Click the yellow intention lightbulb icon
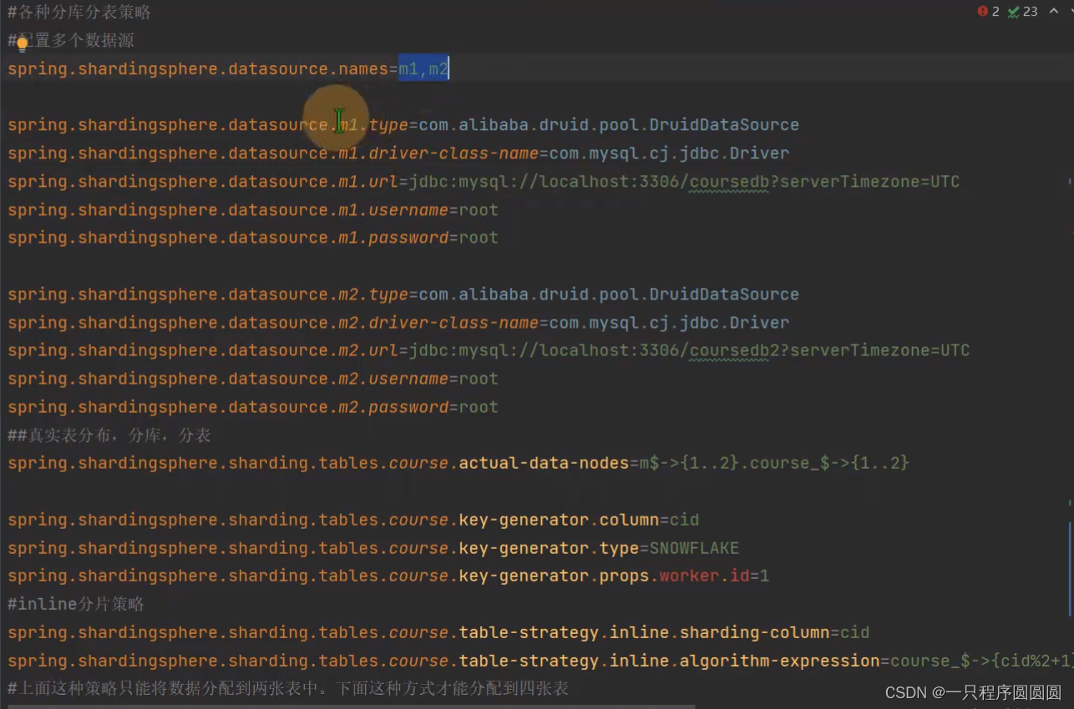The height and width of the screenshot is (709, 1074). click(22, 44)
